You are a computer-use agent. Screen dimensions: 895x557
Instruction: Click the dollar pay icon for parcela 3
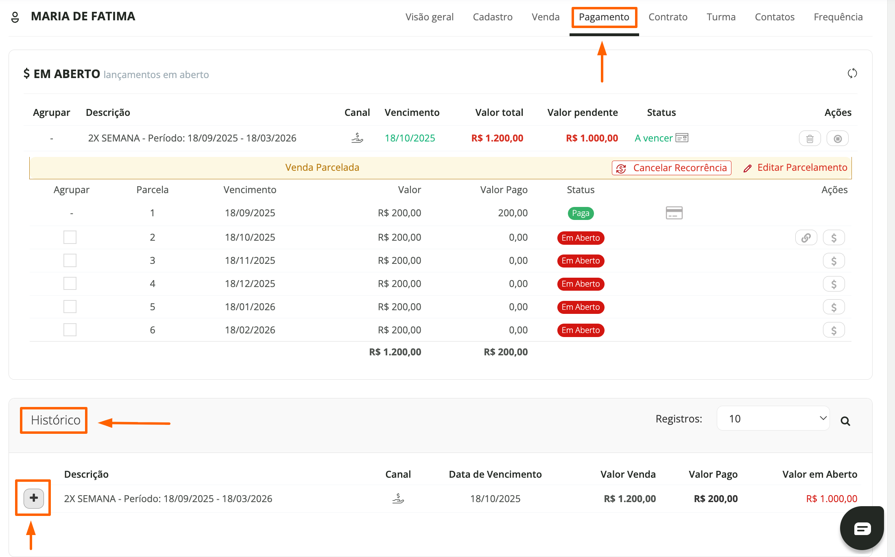coord(834,261)
